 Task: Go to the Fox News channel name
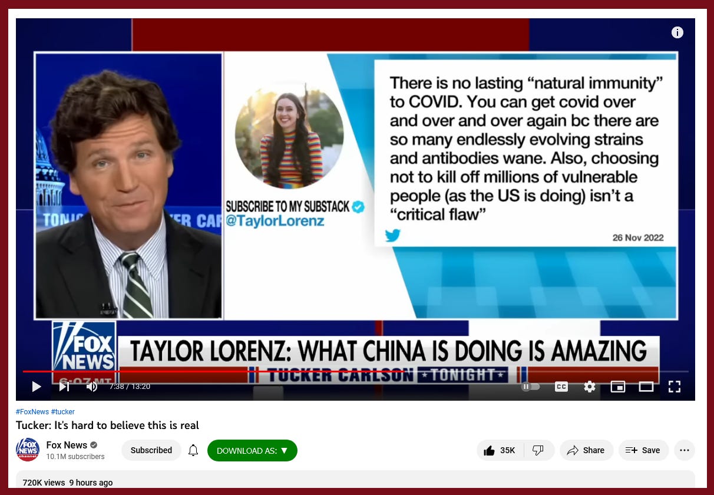point(67,445)
